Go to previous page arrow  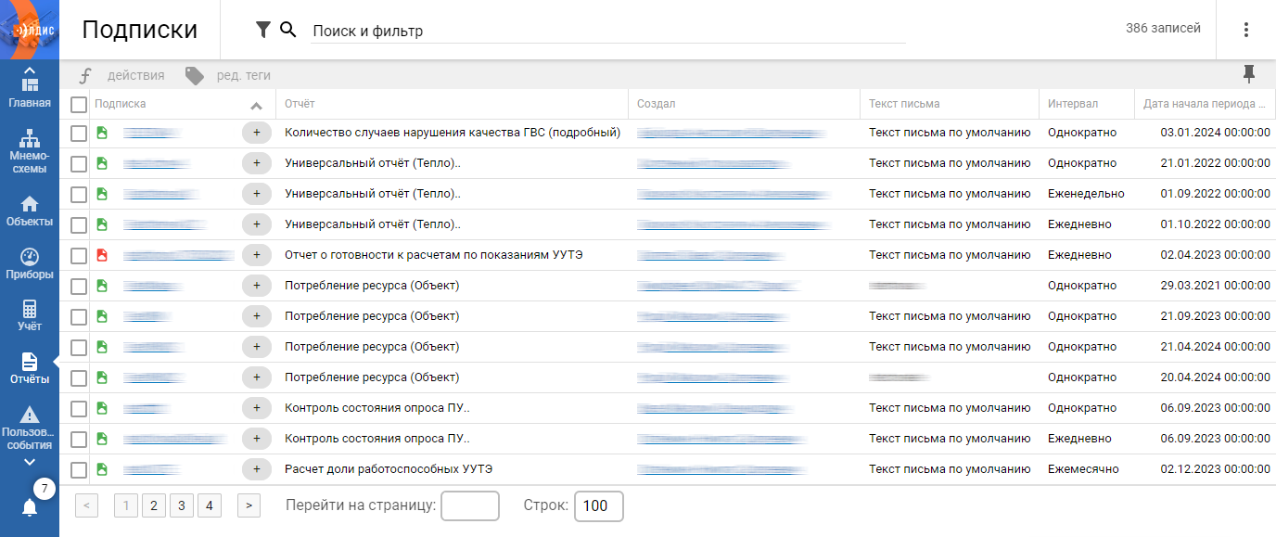[86, 505]
